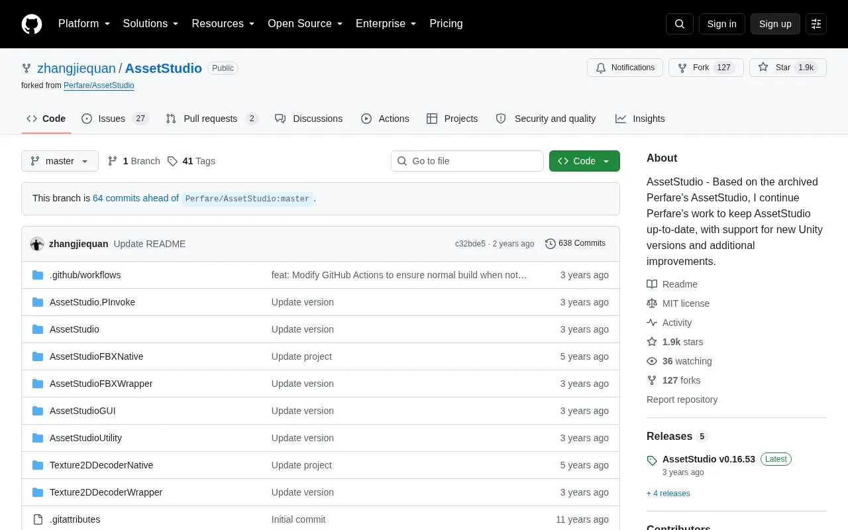Expand the Enterprise menu
Image resolution: width=848 pixels, height=530 pixels.
[386, 24]
